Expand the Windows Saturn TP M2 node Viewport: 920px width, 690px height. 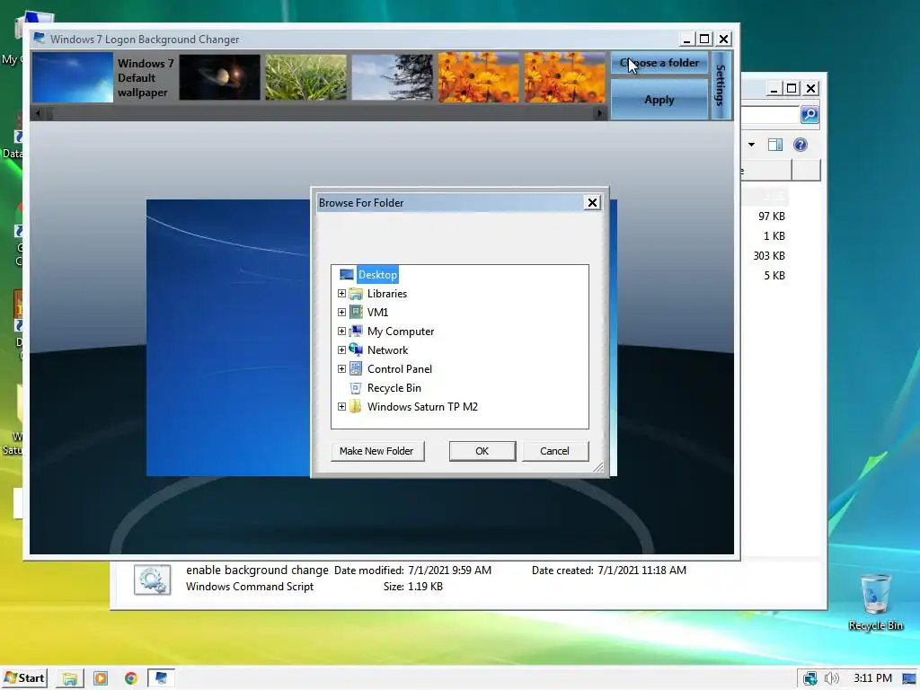[x=341, y=406]
